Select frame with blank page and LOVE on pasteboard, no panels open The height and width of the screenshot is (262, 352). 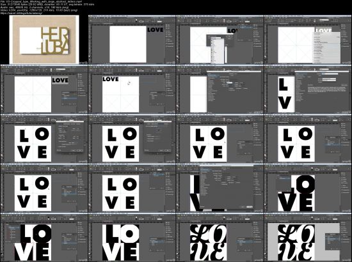(132, 40)
